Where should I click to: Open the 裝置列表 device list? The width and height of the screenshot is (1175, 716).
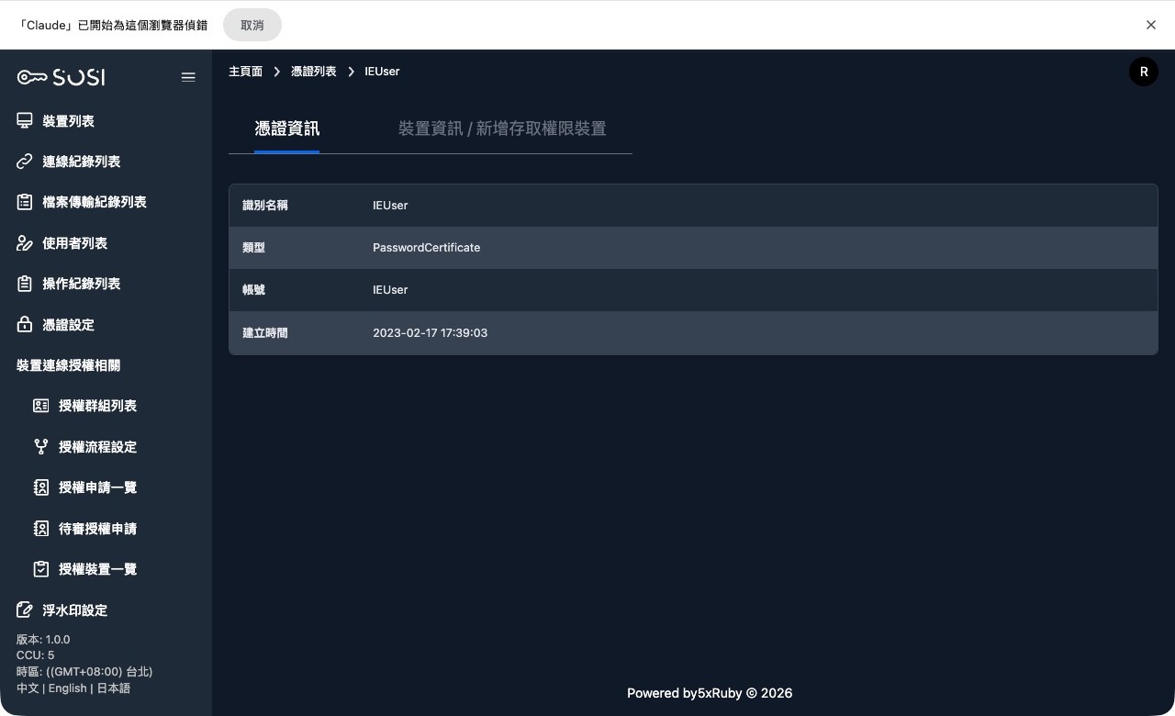[x=69, y=120]
